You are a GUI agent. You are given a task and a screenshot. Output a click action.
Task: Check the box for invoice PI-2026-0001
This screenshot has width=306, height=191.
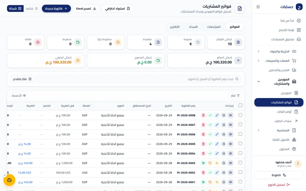[240, 182]
